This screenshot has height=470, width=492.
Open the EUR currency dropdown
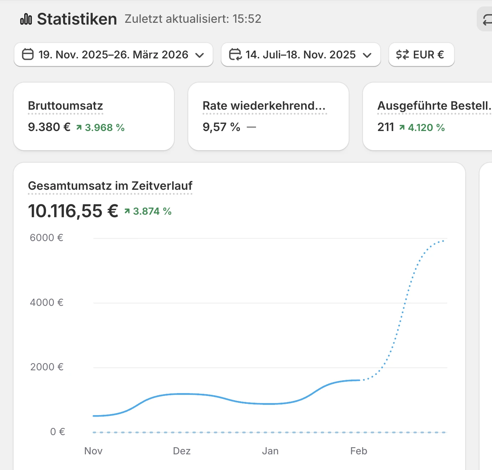coord(421,54)
